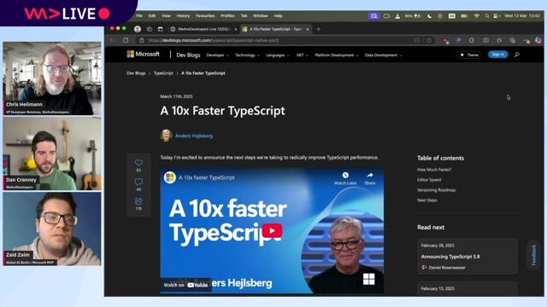Image resolution: width=547 pixels, height=307 pixels.
Task: Open the split screen icon in toolbar
Action: click(485, 40)
